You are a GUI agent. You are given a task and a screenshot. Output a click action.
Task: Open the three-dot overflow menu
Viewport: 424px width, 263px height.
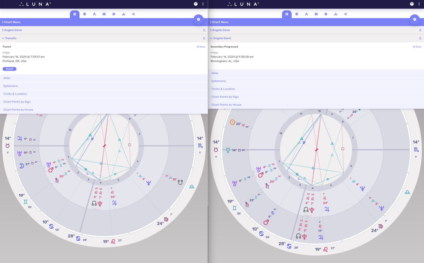point(203,4)
